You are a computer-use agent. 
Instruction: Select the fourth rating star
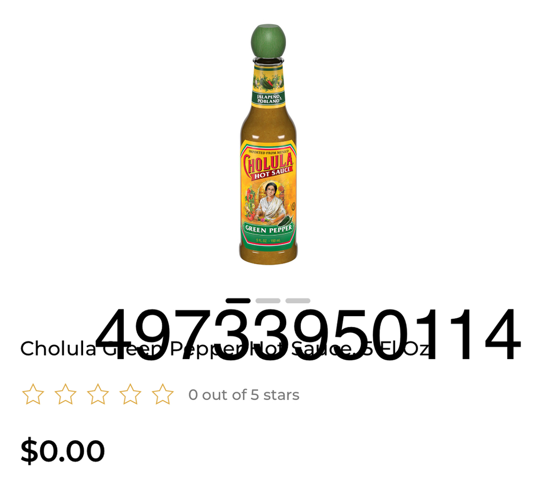130,395
